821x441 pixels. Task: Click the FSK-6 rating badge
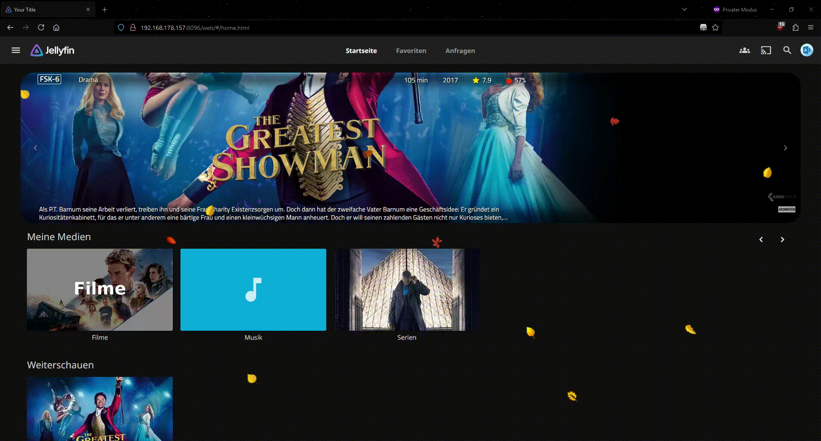50,79
